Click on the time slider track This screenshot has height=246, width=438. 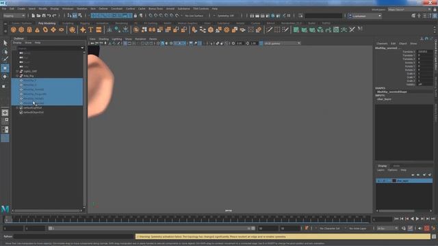click(187, 219)
